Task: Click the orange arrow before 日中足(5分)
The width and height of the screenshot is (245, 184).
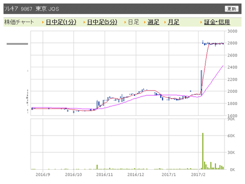Action: (84, 22)
